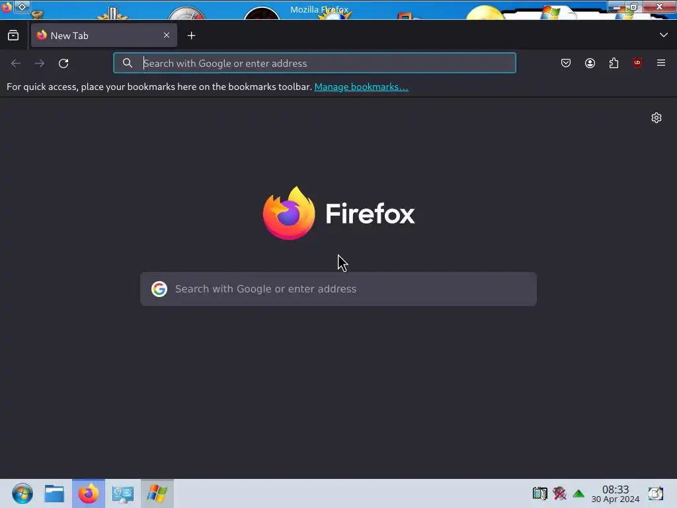The height and width of the screenshot is (508, 677).
Task: Open the uBlock Origin extension
Action: (637, 63)
